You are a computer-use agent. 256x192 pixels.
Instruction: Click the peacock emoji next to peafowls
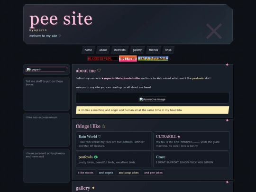click(96, 157)
